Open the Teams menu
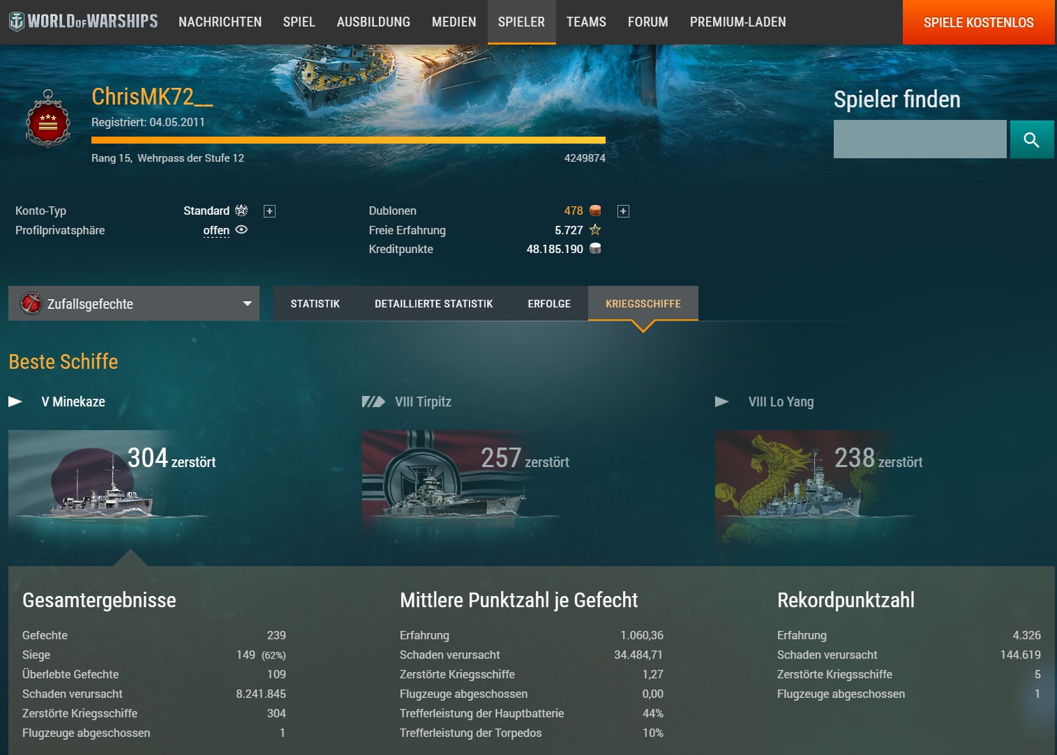Image resolution: width=1057 pixels, height=755 pixels. click(x=586, y=22)
